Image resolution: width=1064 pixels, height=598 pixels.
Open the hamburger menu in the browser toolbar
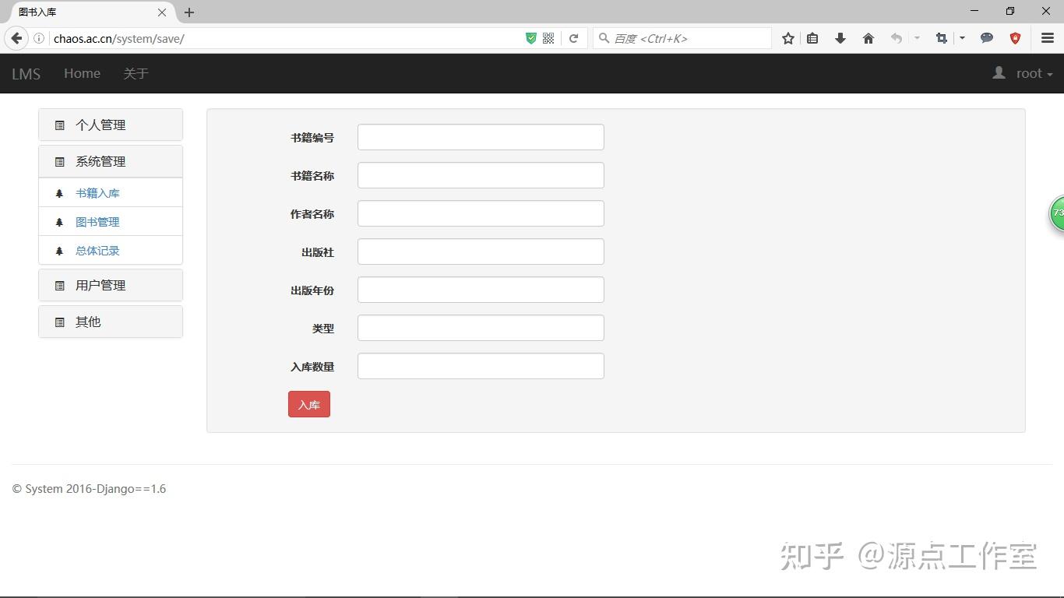[x=1046, y=38]
